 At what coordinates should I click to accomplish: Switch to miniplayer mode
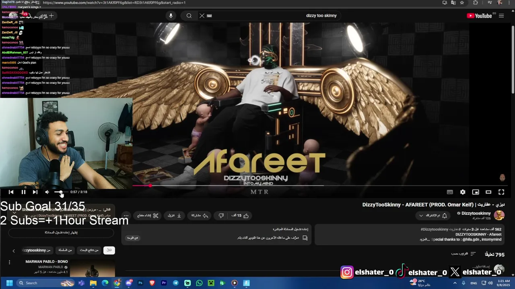(476, 192)
